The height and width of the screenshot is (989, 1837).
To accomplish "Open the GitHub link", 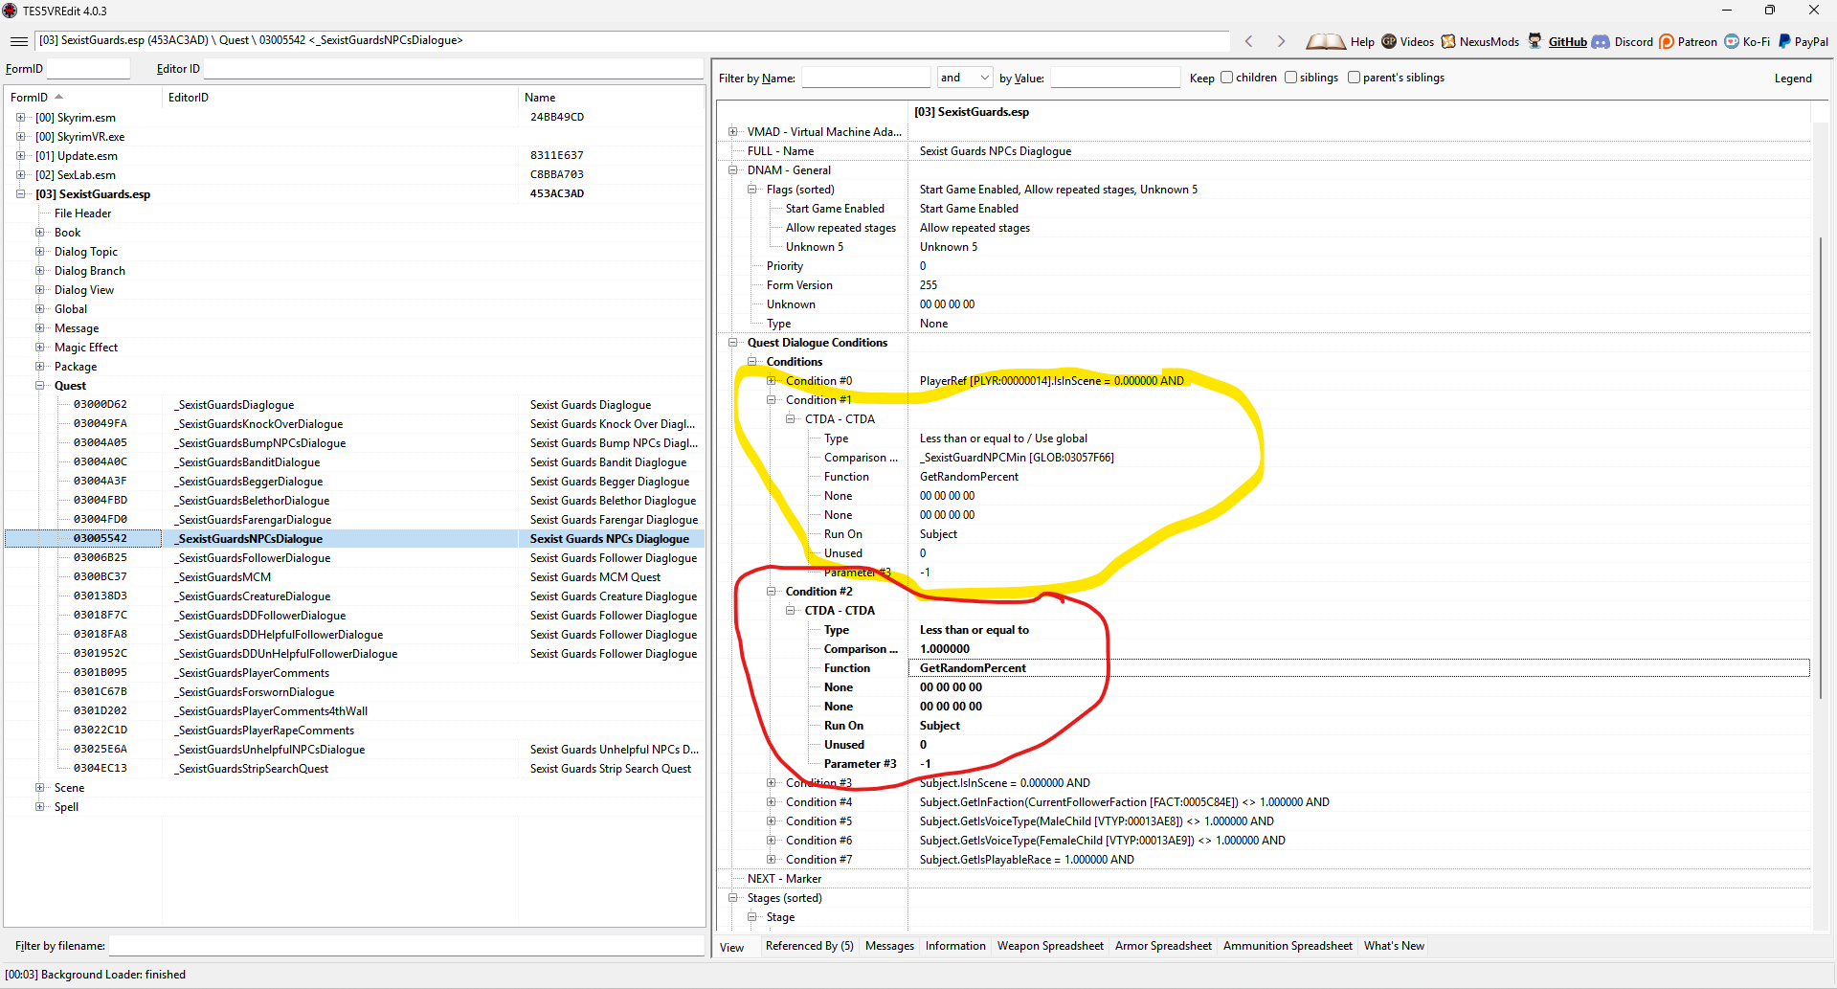I will (x=1567, y=42).
